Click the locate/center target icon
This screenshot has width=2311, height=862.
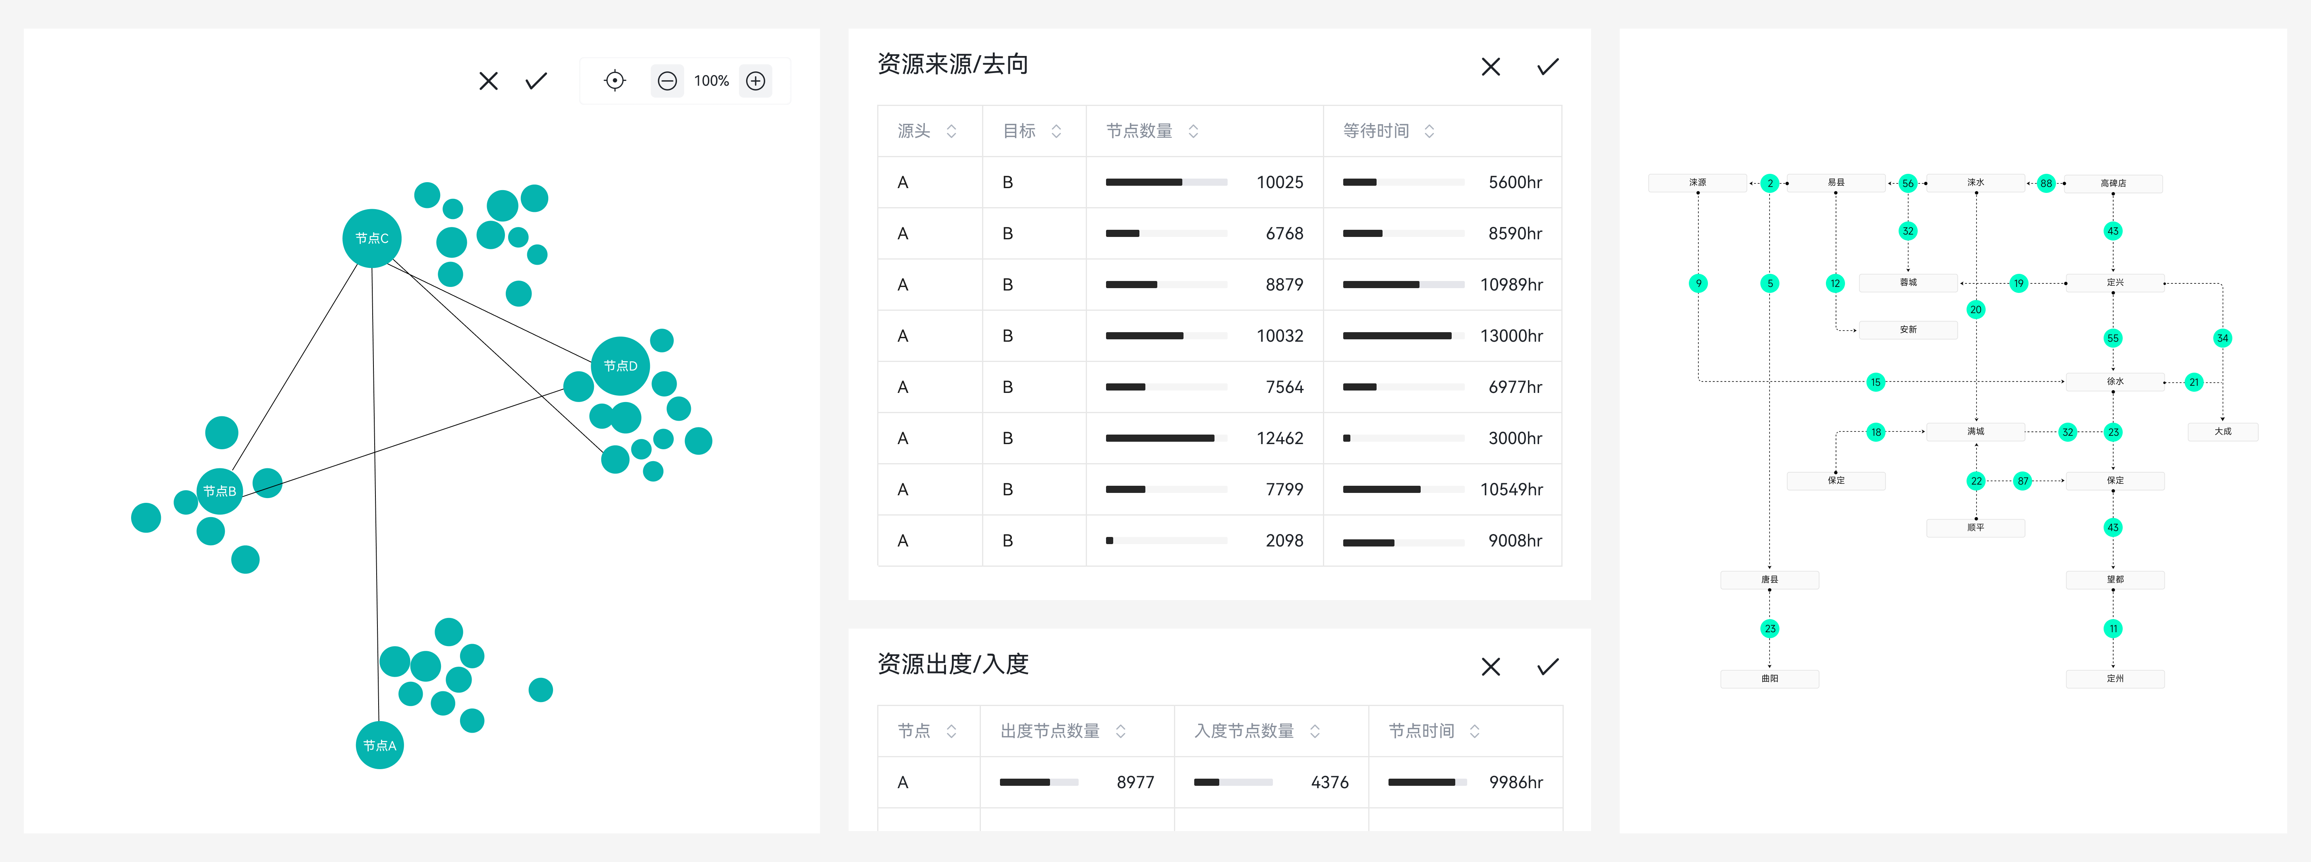pyautogui.click(x=615, y=81)
